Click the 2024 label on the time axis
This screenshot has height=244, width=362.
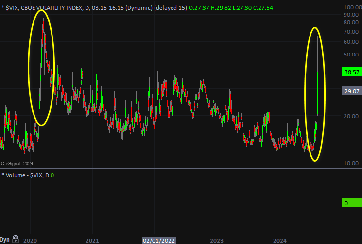click(280, 241)
